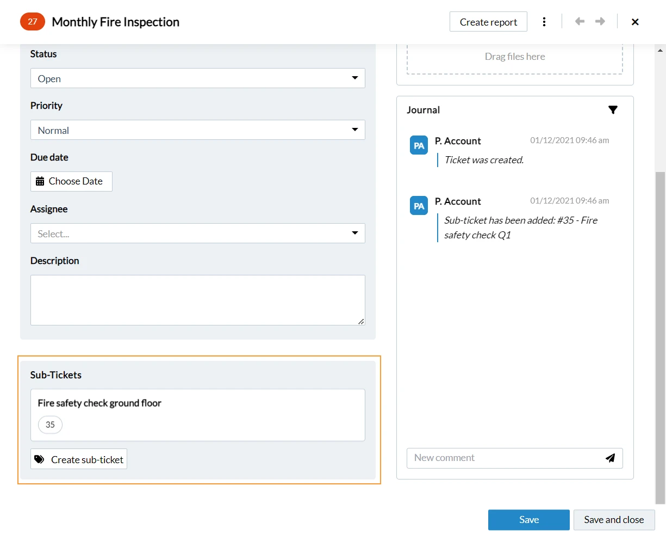Open the three-dot more options menu
Screen dimensions: 666x535
pos(544,22)
